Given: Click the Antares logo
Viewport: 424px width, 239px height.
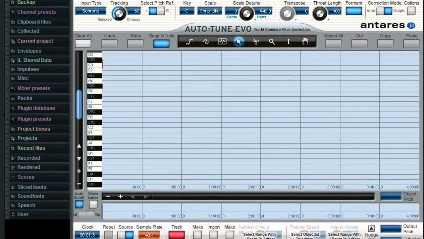Looking at the screenshot, I should click(x=388, y=25).
